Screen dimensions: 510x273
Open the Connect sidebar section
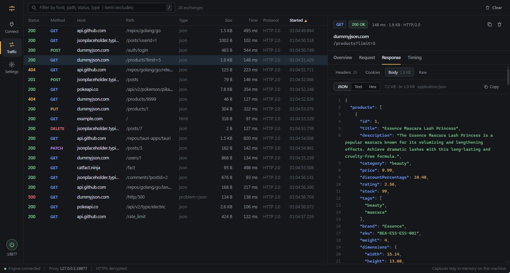point(12,27)
